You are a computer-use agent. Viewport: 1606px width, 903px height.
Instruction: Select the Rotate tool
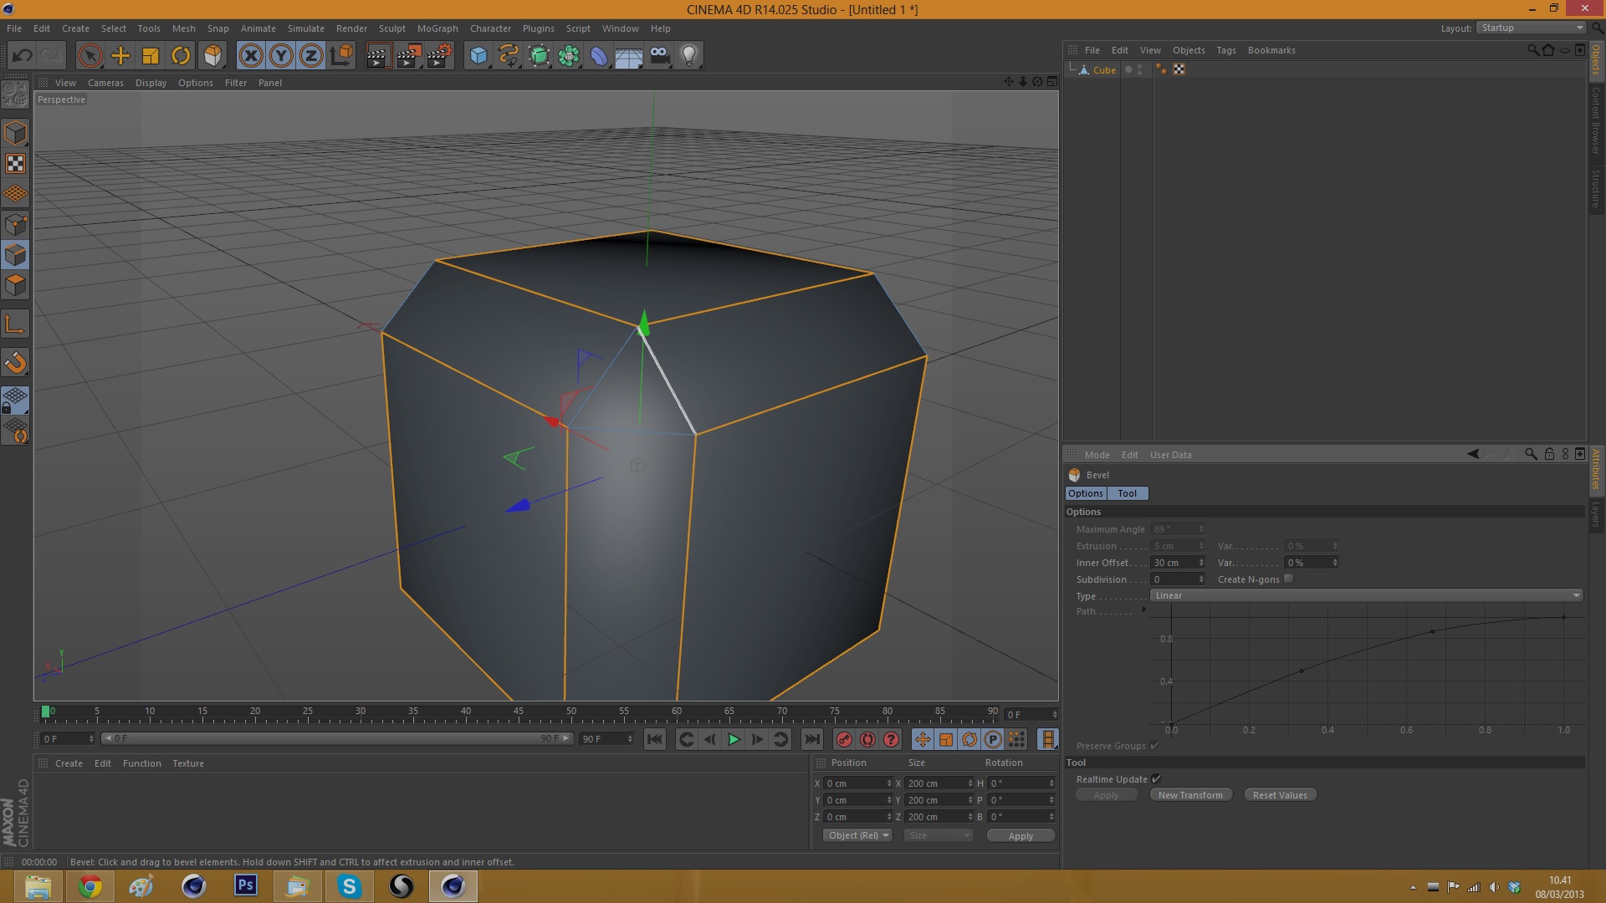181,56
